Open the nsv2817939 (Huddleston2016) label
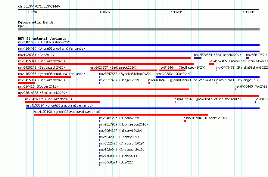 [123, 124]
